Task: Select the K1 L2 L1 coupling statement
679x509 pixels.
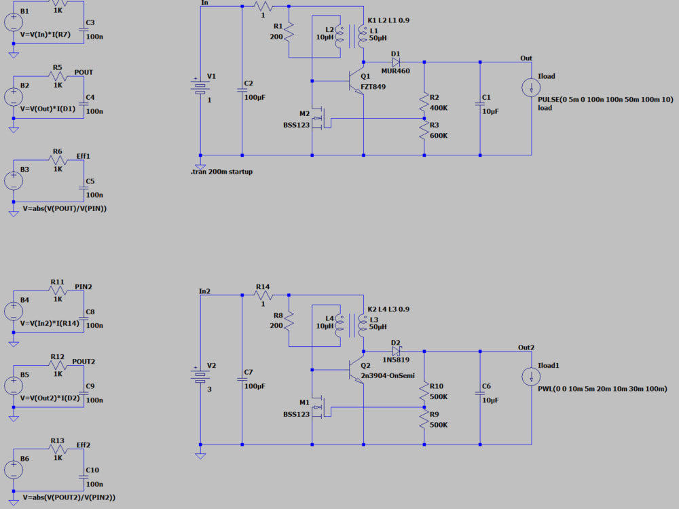Action: (387, 20)
